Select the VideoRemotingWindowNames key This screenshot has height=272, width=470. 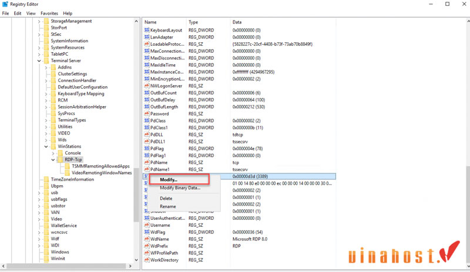(x=102, y=173)
